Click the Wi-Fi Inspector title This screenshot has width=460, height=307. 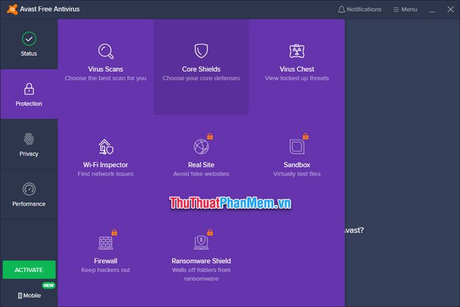tap(106, 164)
